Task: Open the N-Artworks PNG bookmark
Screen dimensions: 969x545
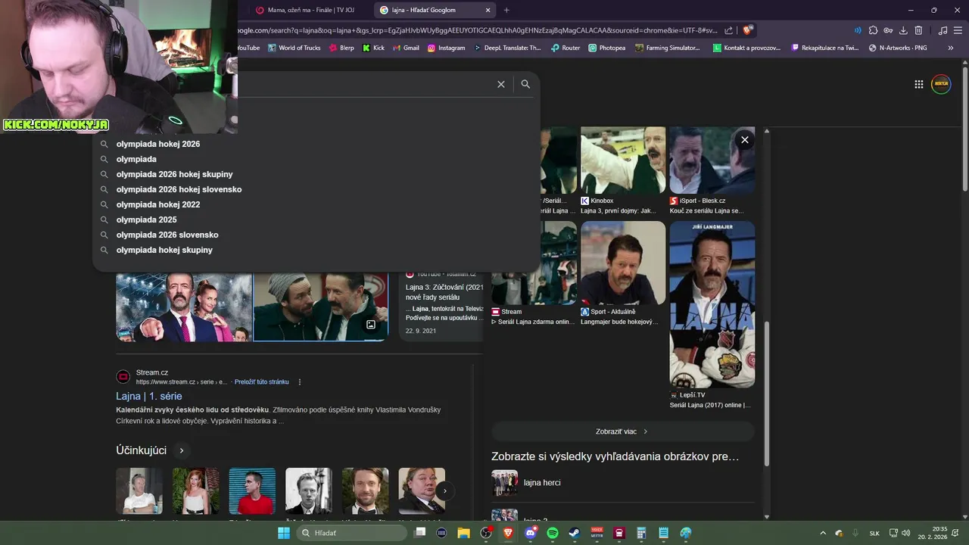Action: point(898,48)
